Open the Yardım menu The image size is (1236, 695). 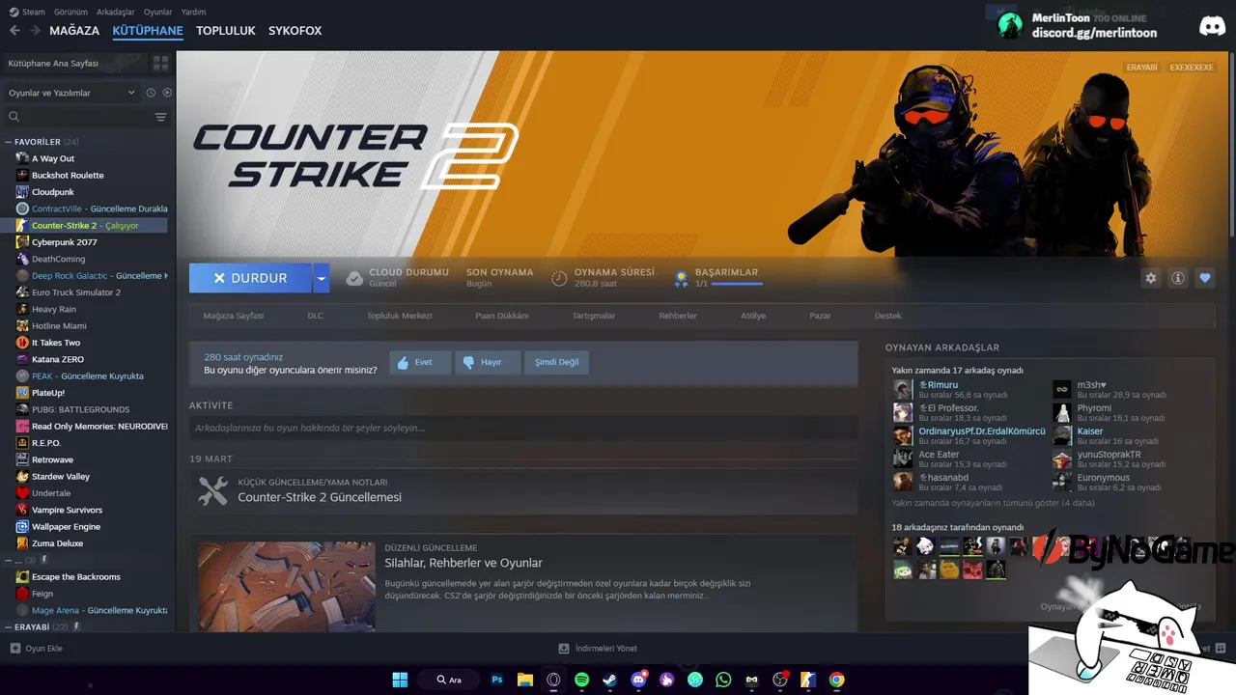click(x=193, y=12)
